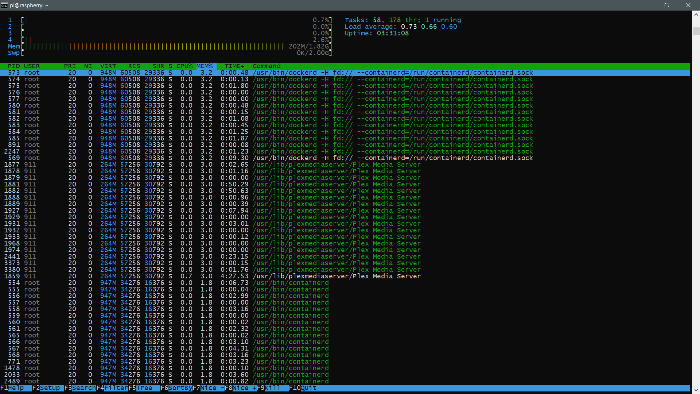
Task: Sort by the USER column header
Action: [32, 66]
